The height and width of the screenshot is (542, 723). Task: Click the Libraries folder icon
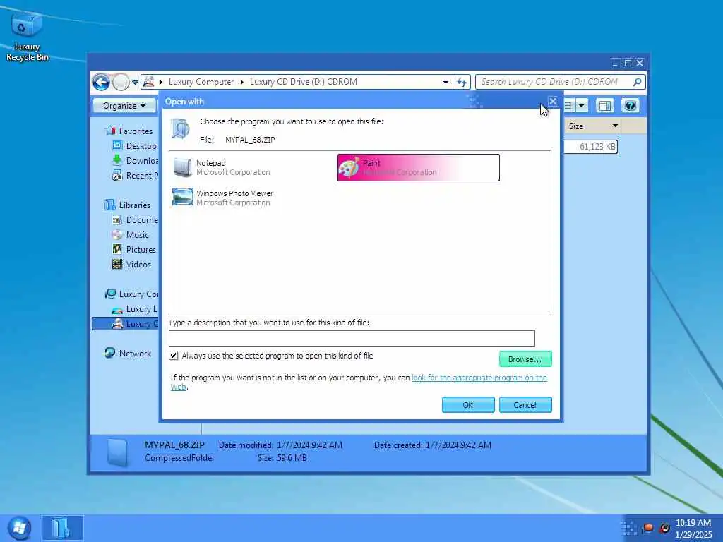109,205
